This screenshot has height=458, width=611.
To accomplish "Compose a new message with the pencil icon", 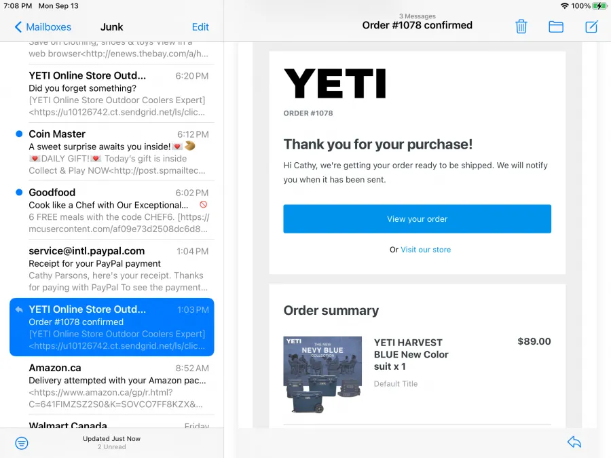I will point(591,26).
